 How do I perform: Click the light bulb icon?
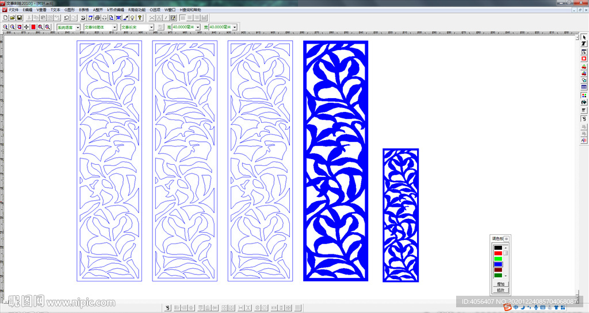click(132, 18)
